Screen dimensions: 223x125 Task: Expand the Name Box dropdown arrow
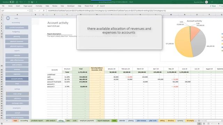pos(28,11)
